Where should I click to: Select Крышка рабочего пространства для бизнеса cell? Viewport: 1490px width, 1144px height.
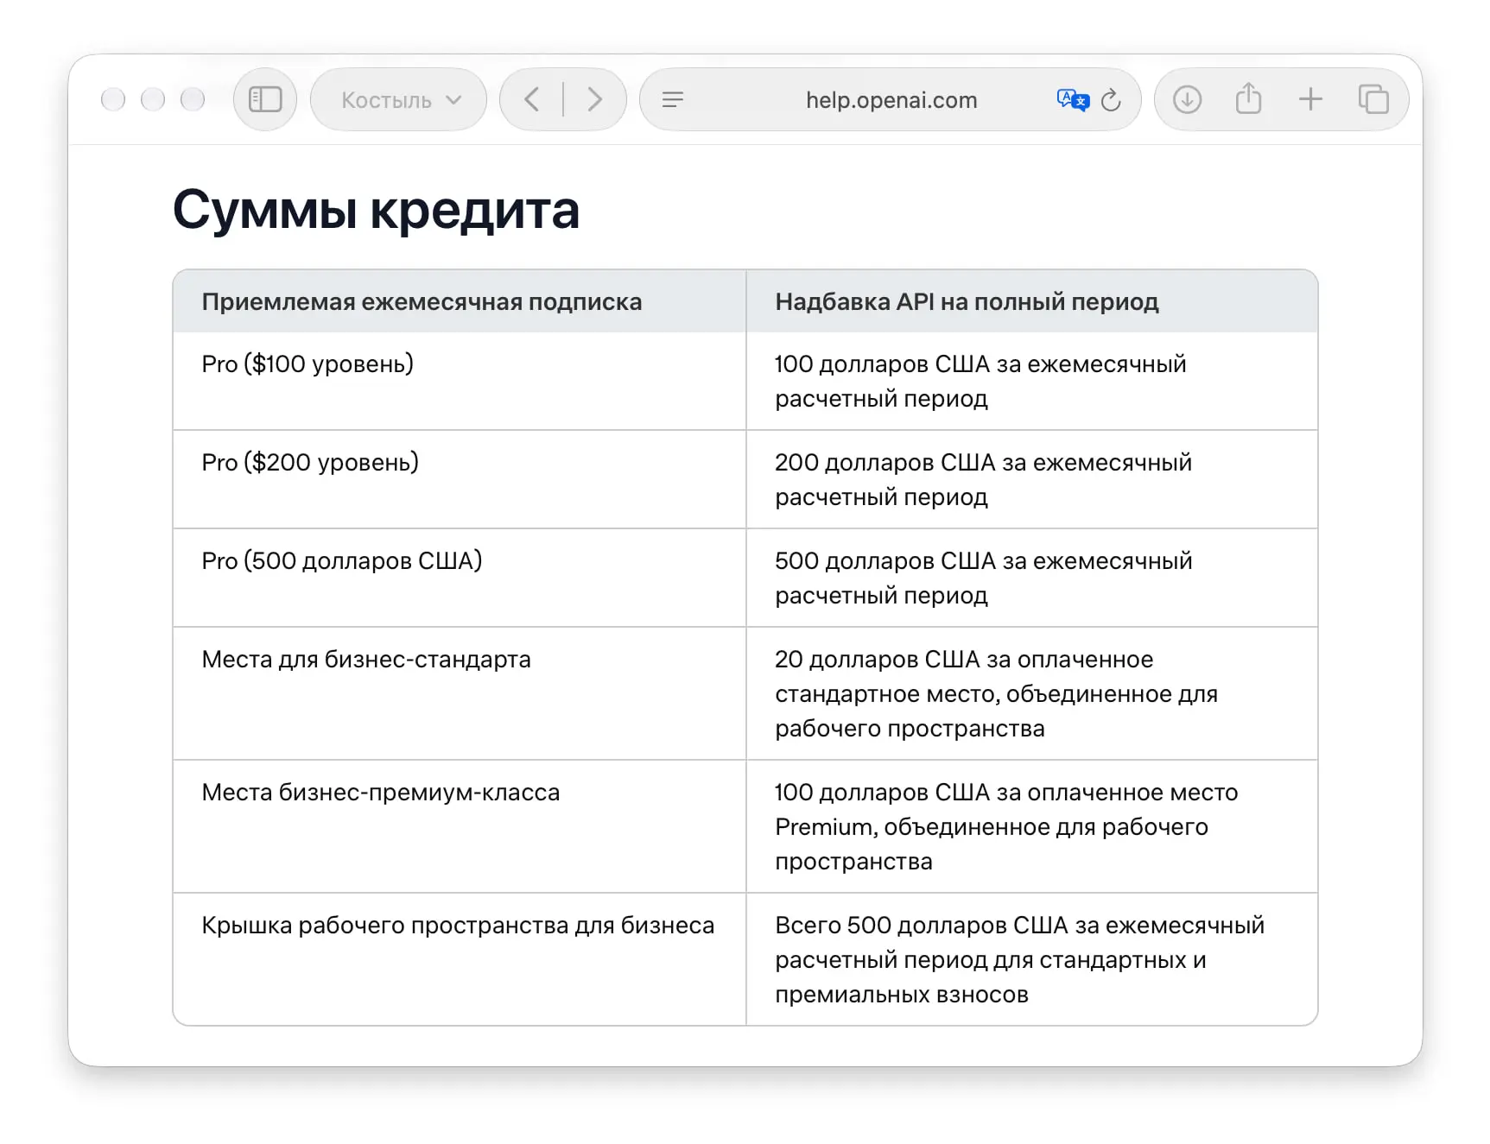tap(460, 959)
